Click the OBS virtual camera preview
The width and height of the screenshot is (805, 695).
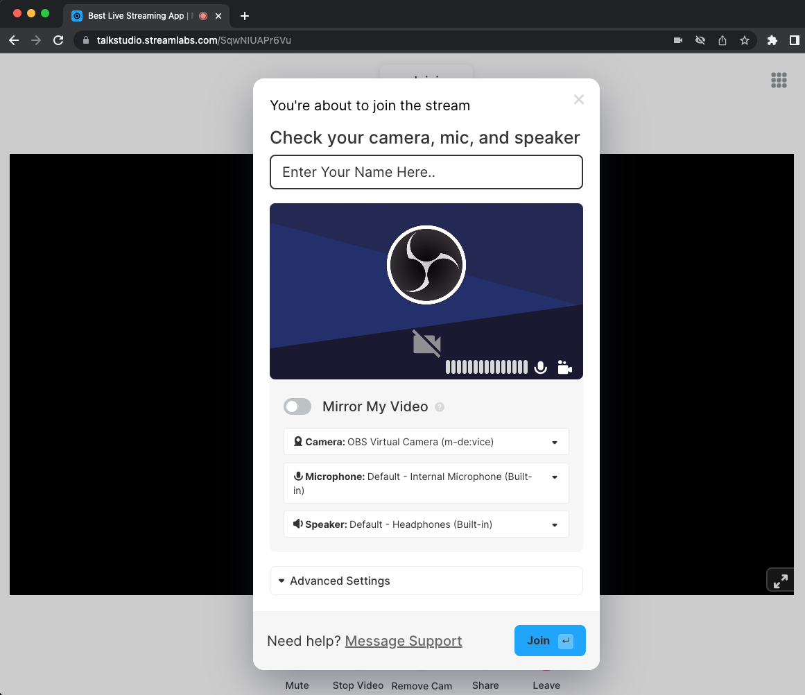pyautogui.click(x=426, y=291)
